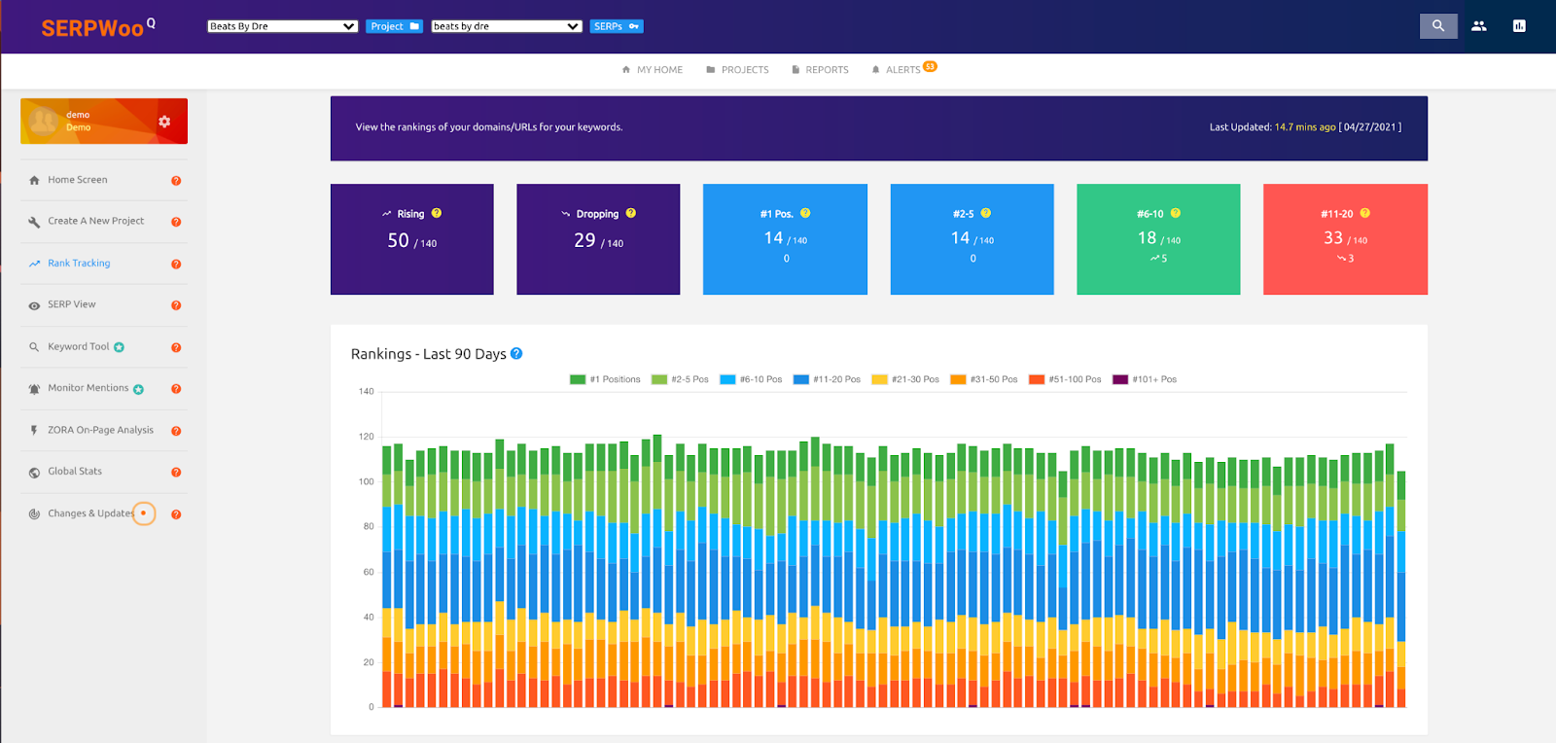Click help icon next to Home Screen

click(176, 181)
